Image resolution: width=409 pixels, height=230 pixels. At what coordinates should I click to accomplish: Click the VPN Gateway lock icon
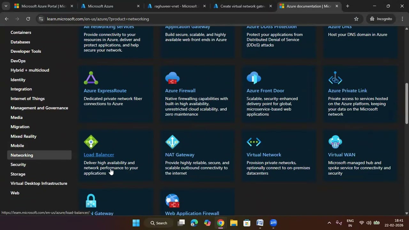[x=91, y=201]
